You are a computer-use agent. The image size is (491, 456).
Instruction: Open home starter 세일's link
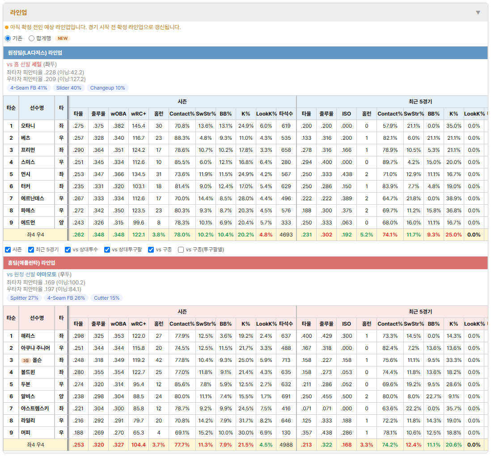coord(37,65)
